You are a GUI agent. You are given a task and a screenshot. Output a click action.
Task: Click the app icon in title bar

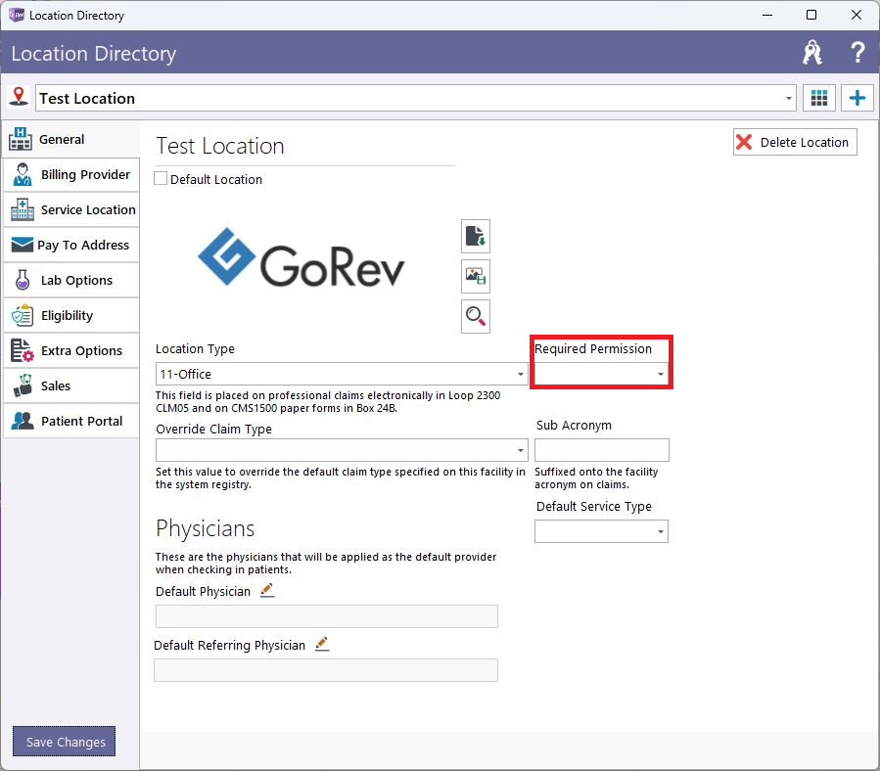coord(17,15)
